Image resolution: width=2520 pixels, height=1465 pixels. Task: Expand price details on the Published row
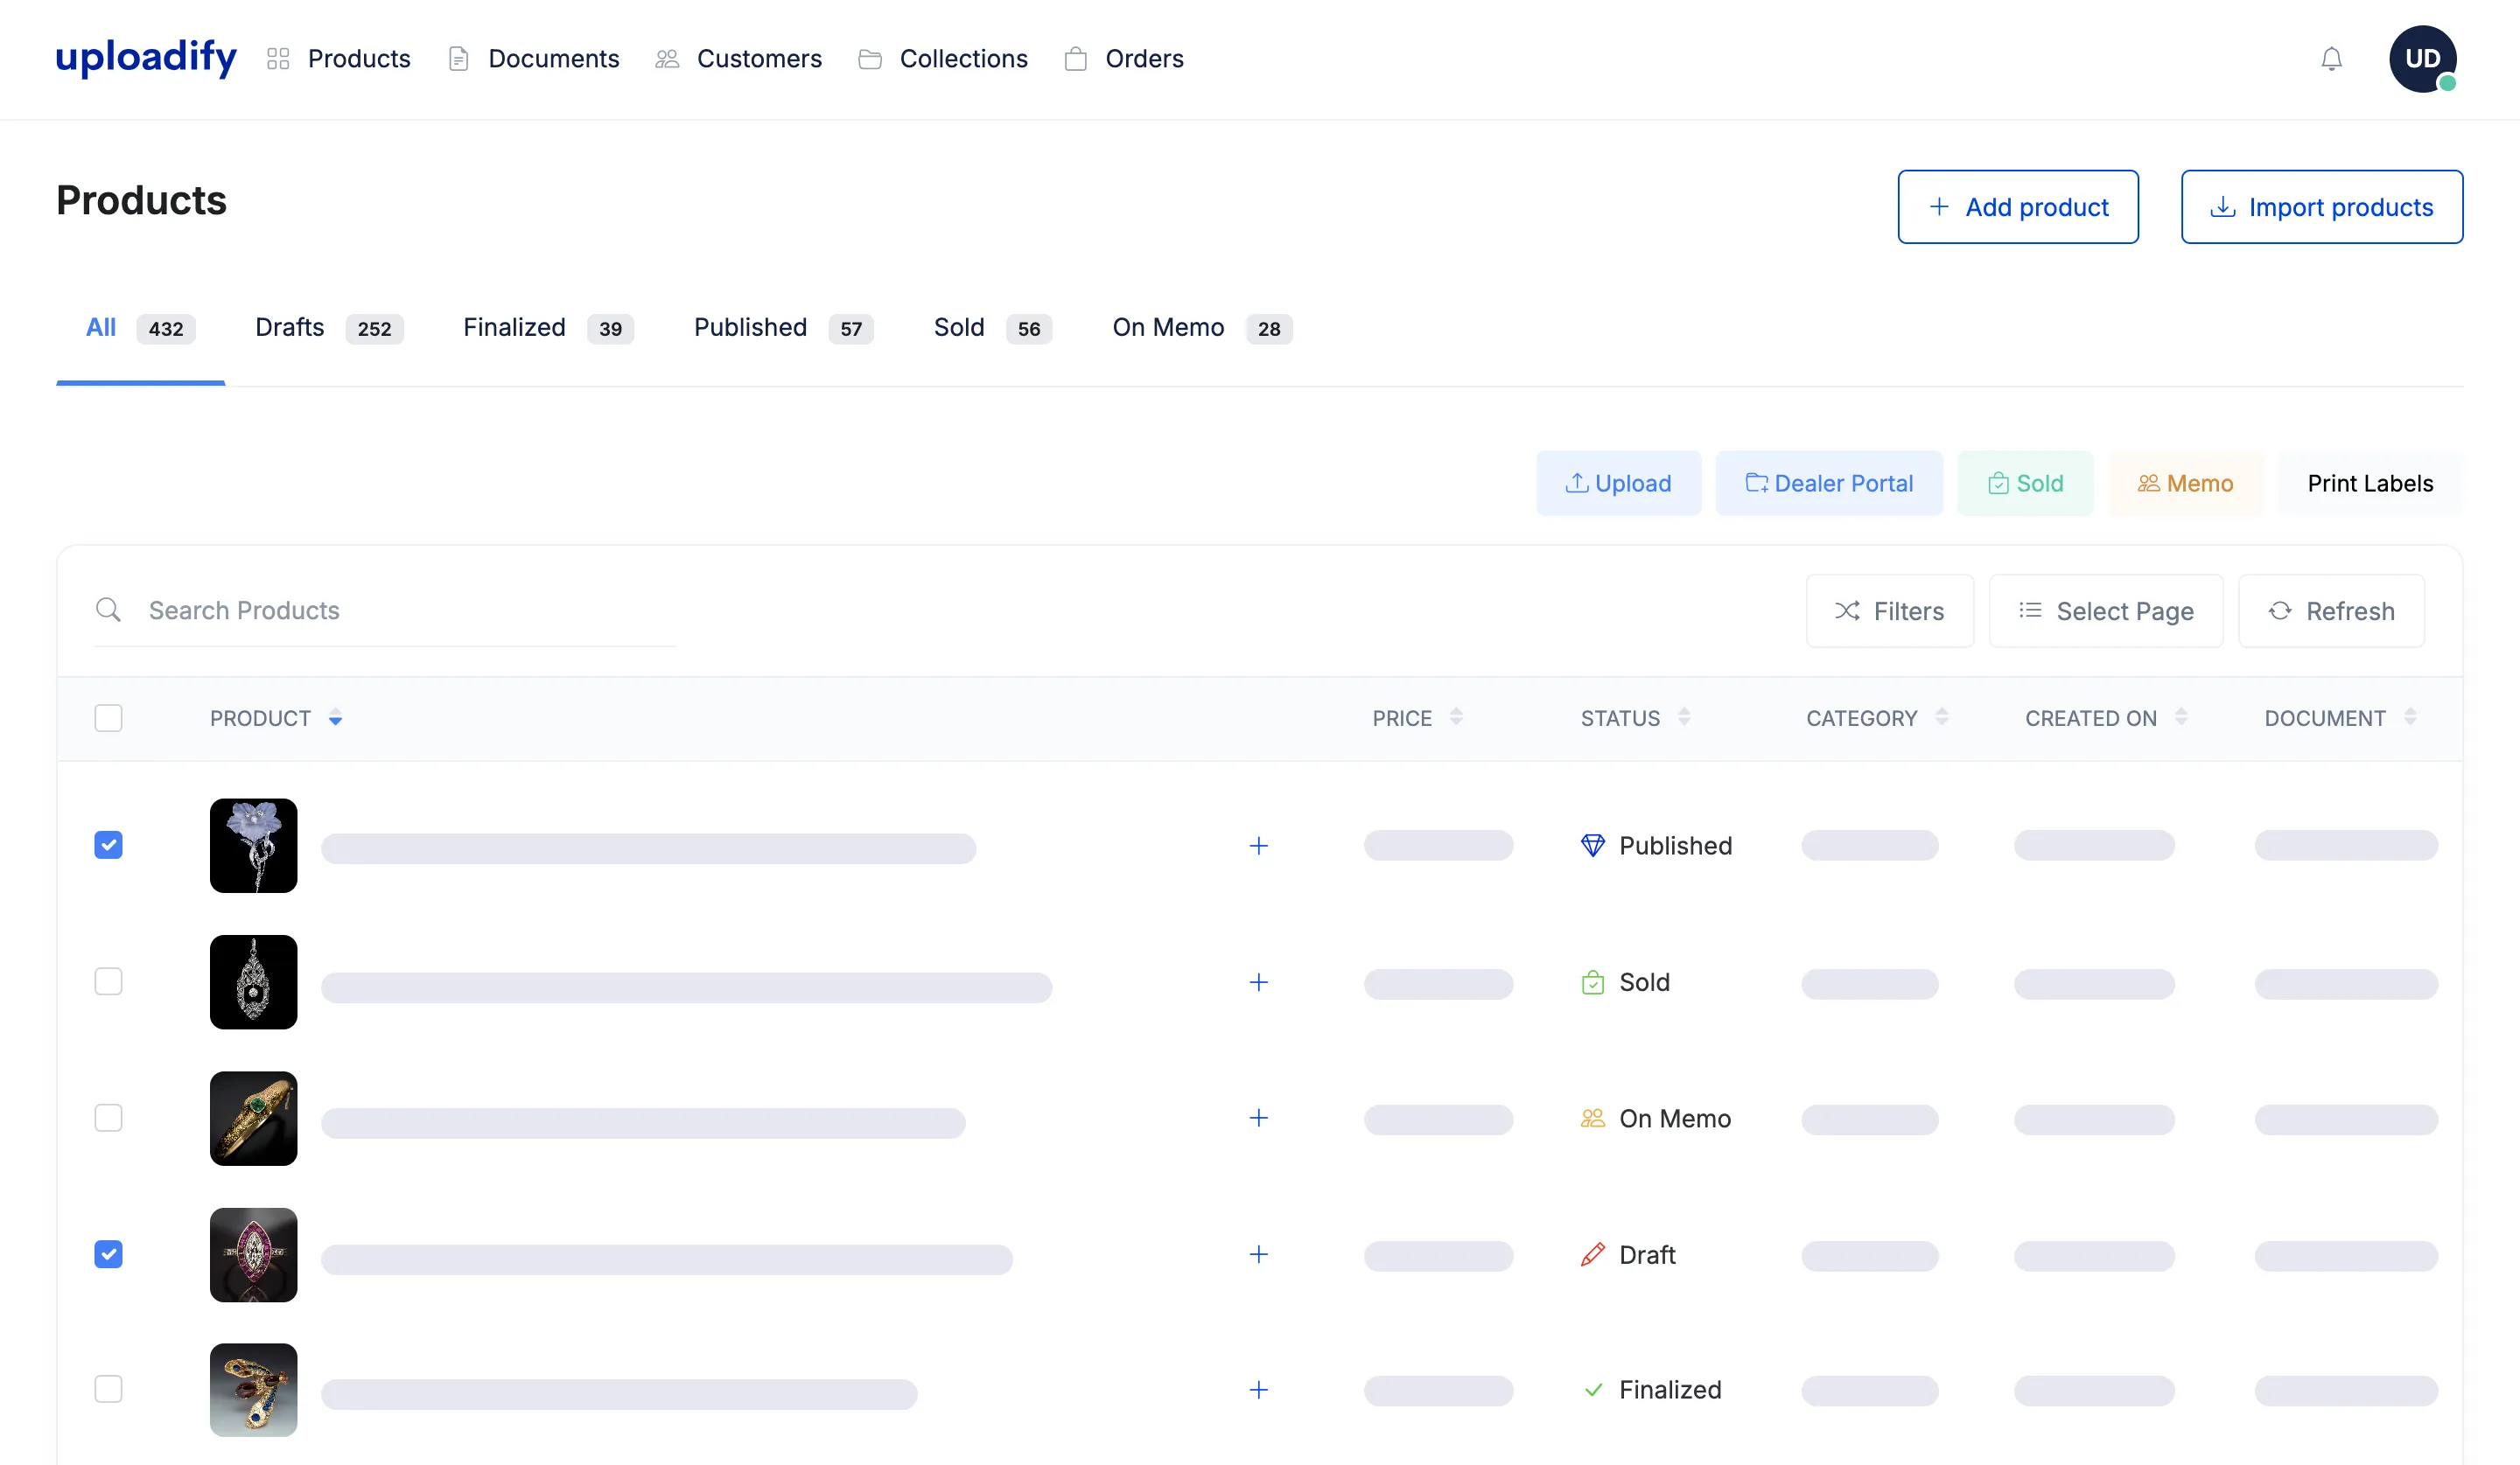coord(1258,846)
